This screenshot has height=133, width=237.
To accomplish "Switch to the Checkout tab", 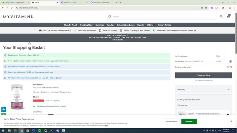I will coord(104,3).
